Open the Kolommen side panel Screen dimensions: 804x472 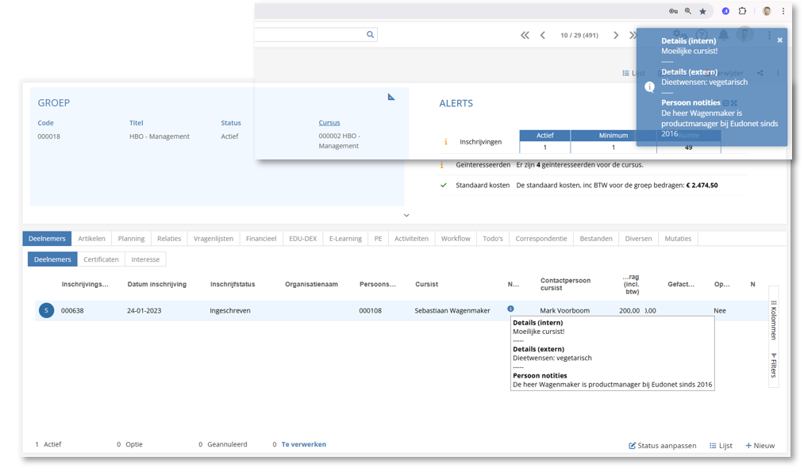pos(773,320)
